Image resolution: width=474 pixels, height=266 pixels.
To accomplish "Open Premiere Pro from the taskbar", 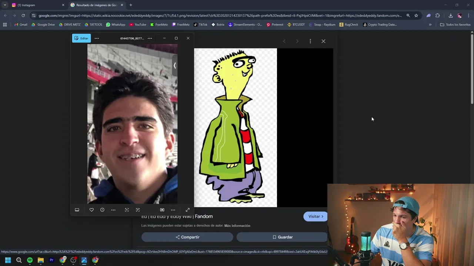I will pos(51,260).
